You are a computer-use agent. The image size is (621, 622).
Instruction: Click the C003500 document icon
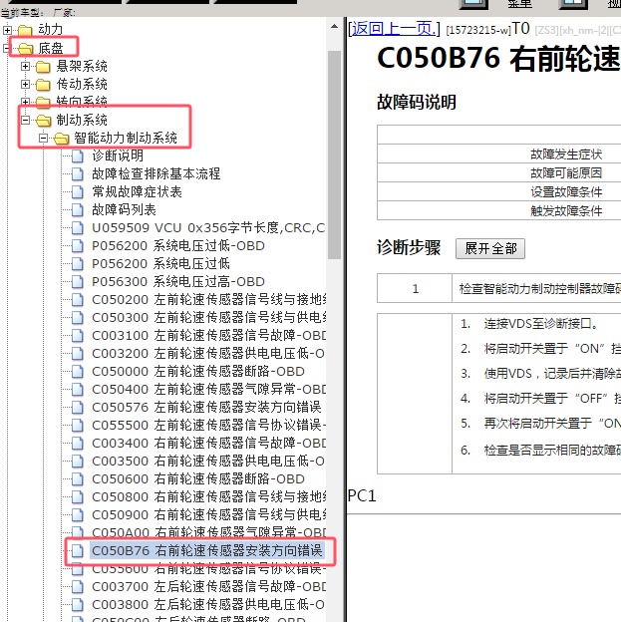pyautogui.click(x=78, y=461)
